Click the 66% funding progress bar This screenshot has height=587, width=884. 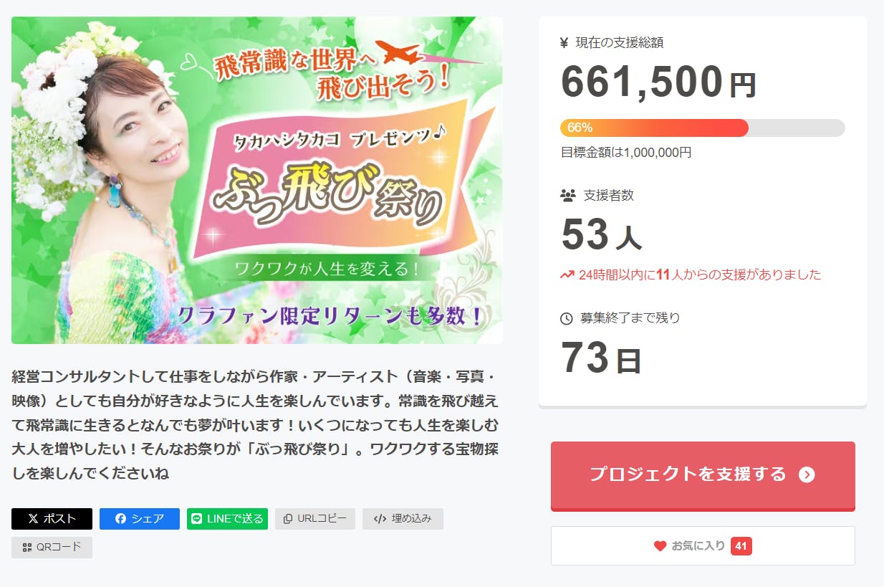702,128
